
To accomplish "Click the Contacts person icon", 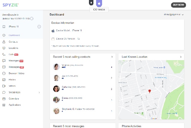I will point(4,42).
